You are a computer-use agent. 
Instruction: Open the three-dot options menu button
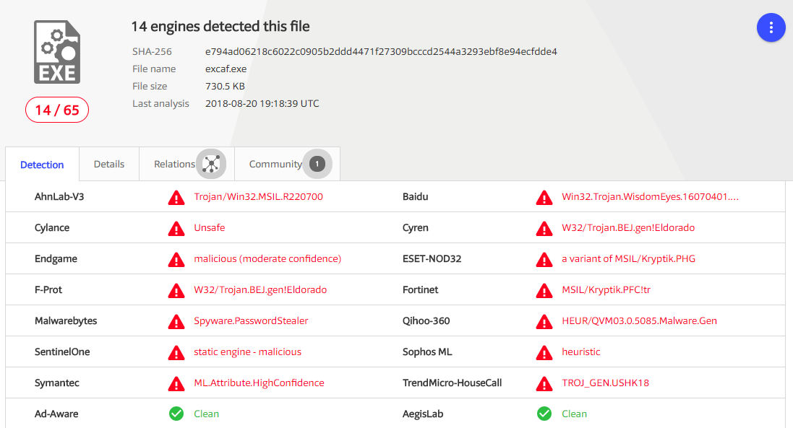pyautogui.click(x=771, y=27)
